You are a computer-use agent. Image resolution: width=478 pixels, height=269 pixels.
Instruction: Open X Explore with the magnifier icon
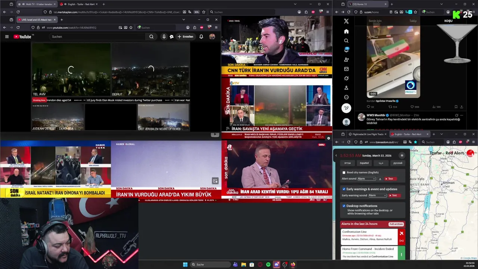tap(346, 41)
